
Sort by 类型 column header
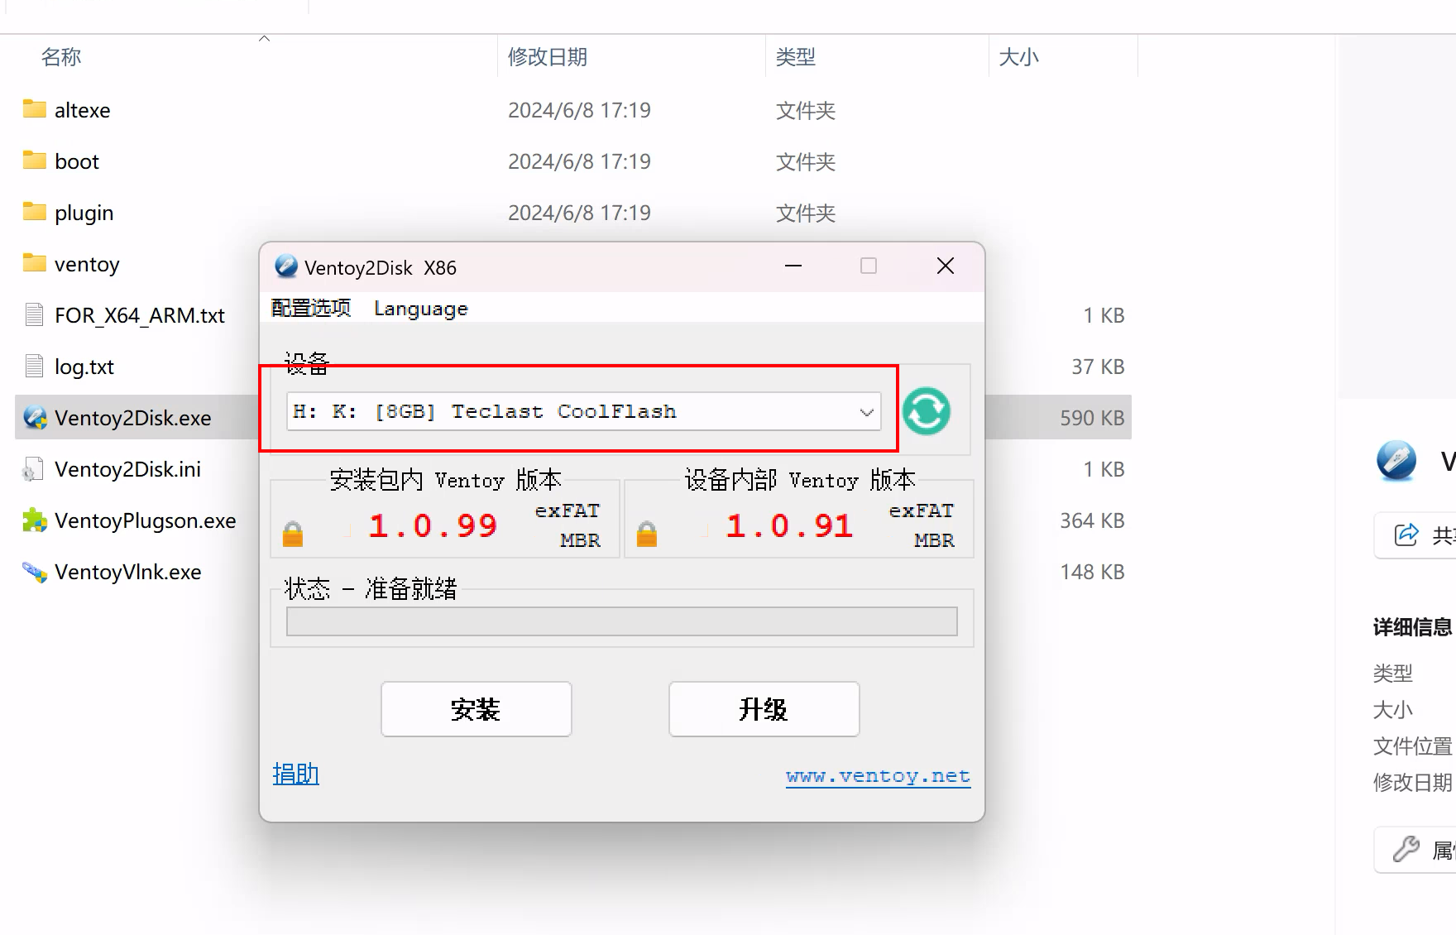[796, 56]
